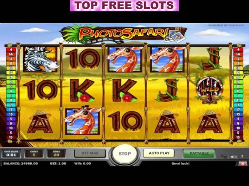
Task: Mute sound with the speaker icon
Action: [234, 157]
